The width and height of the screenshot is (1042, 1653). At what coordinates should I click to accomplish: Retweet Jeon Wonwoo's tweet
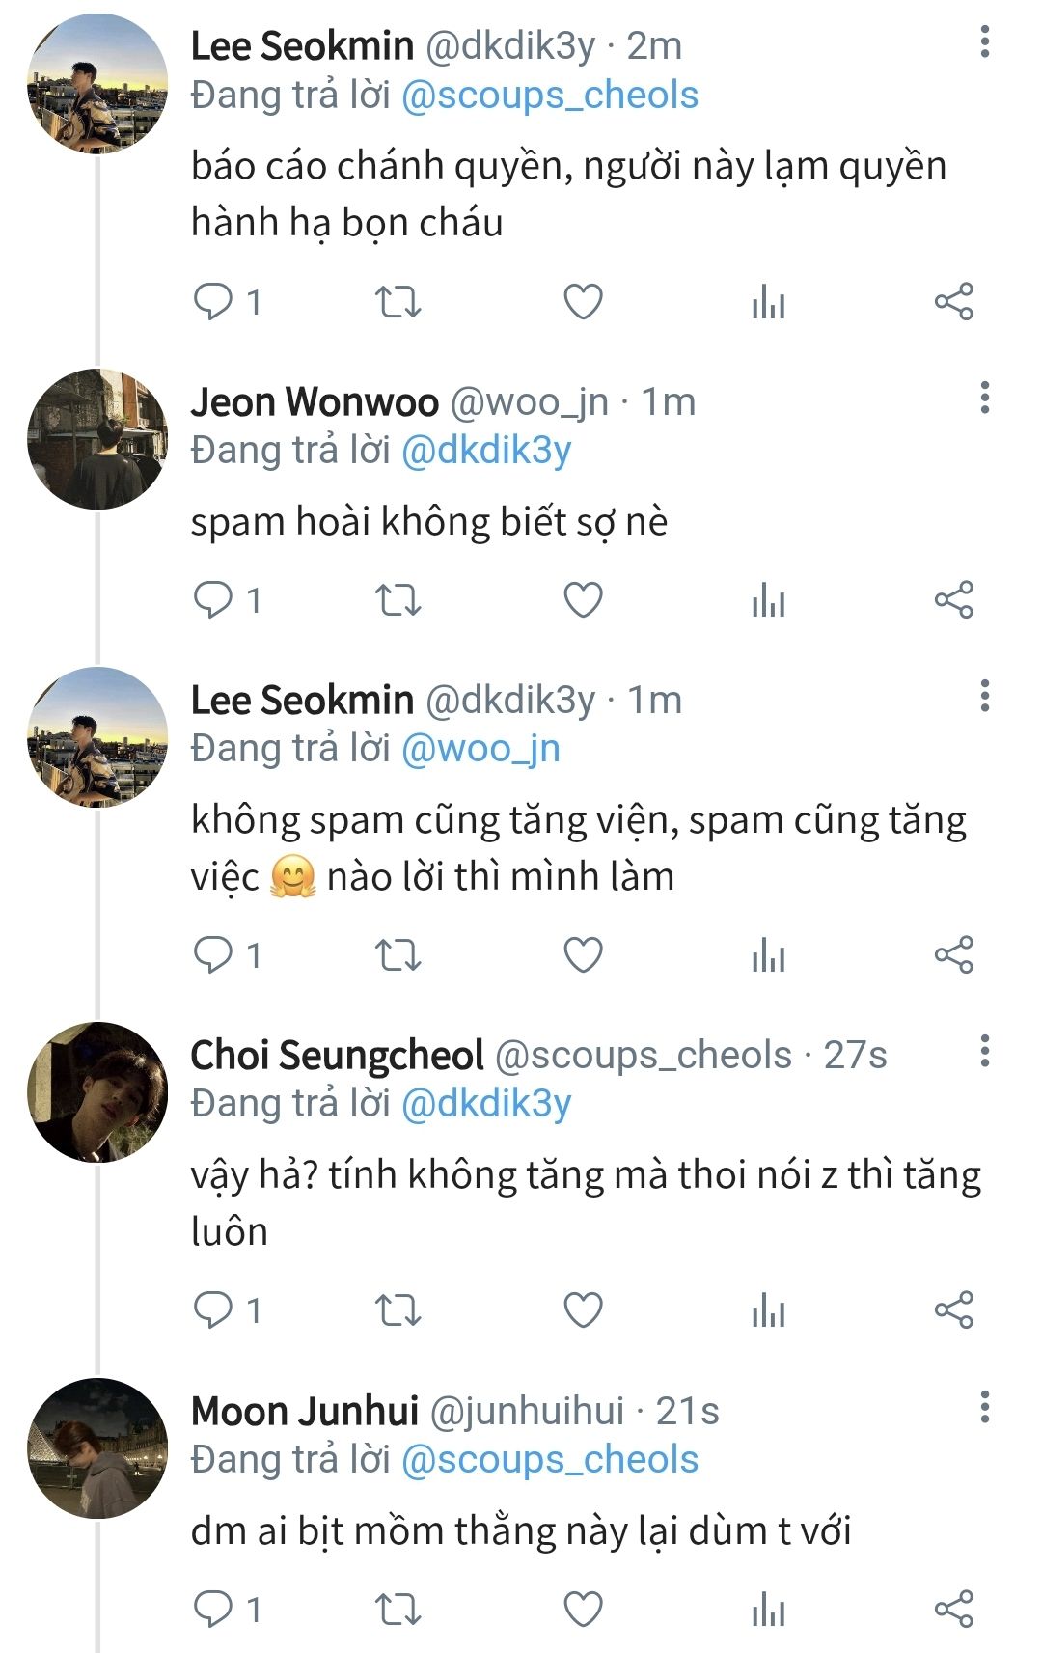(398, 600)
